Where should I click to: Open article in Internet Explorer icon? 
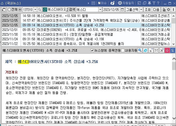145,50
